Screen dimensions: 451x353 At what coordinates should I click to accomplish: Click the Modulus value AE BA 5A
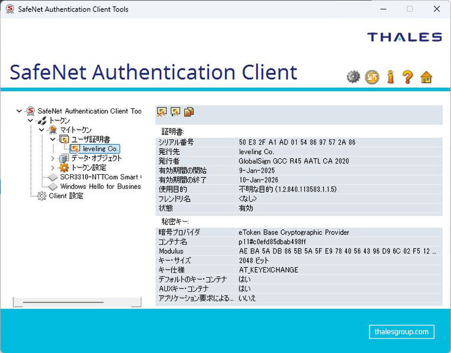(338, 251)
